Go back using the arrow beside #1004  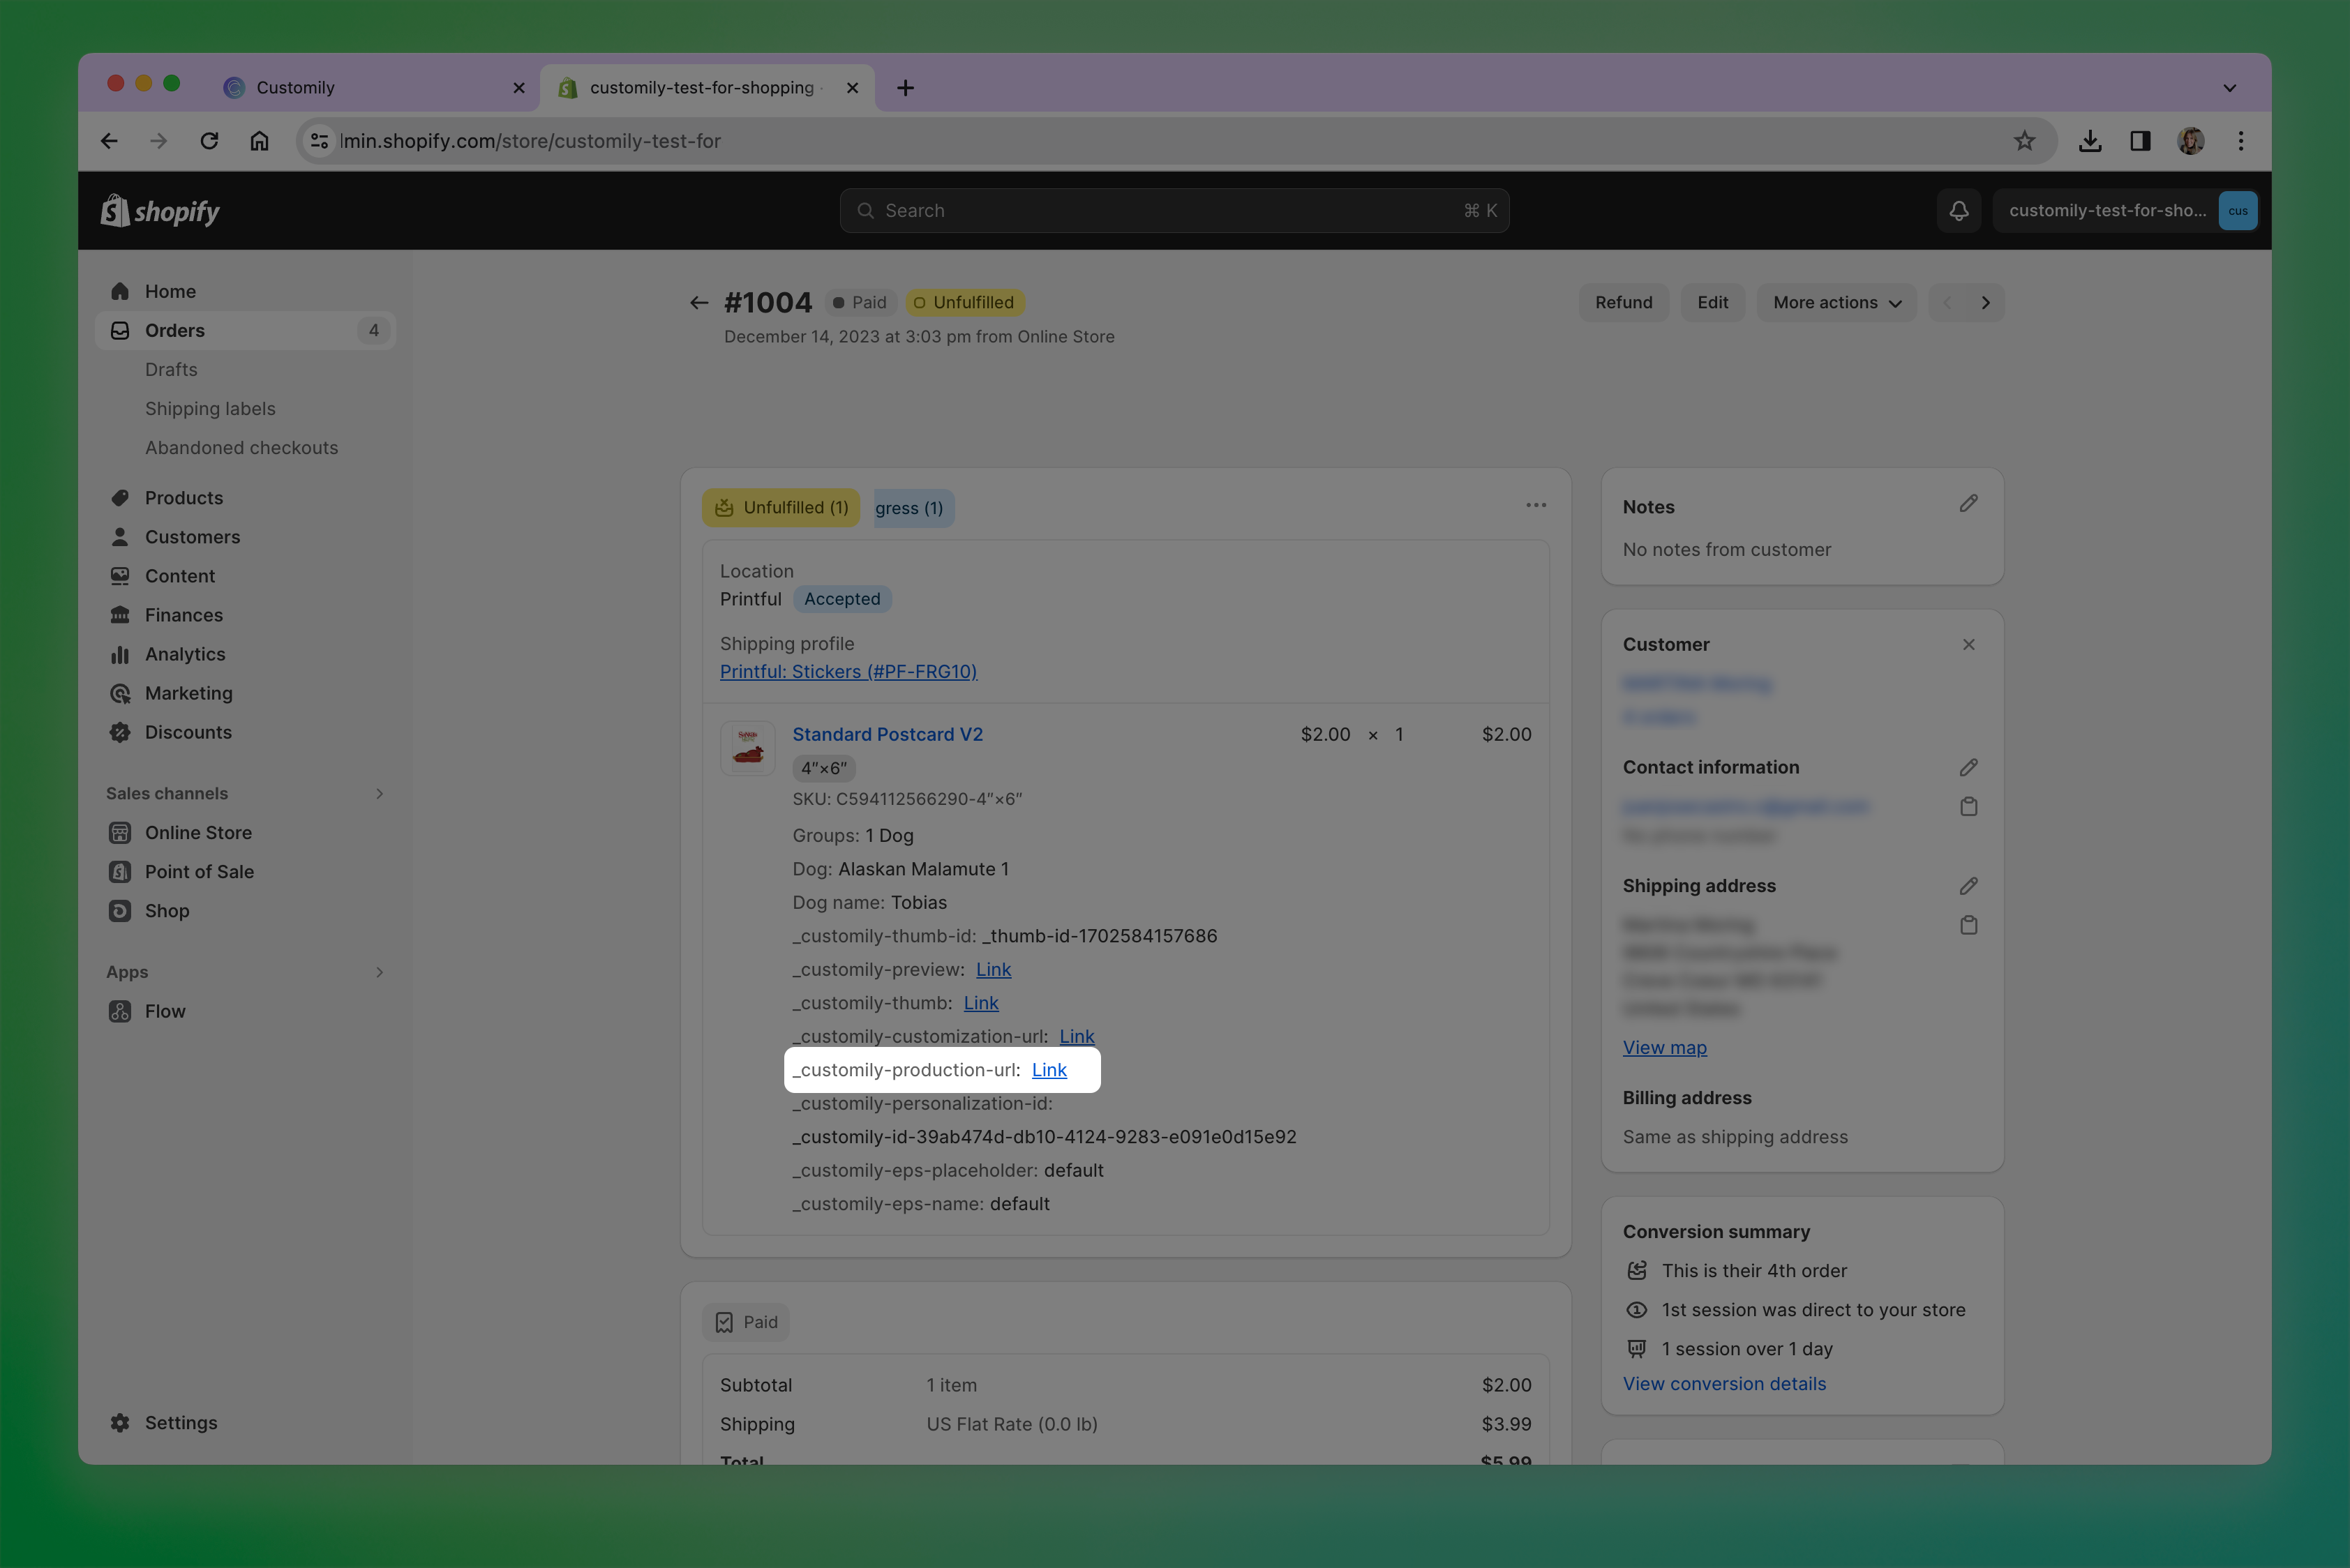[x=698, y=303]
